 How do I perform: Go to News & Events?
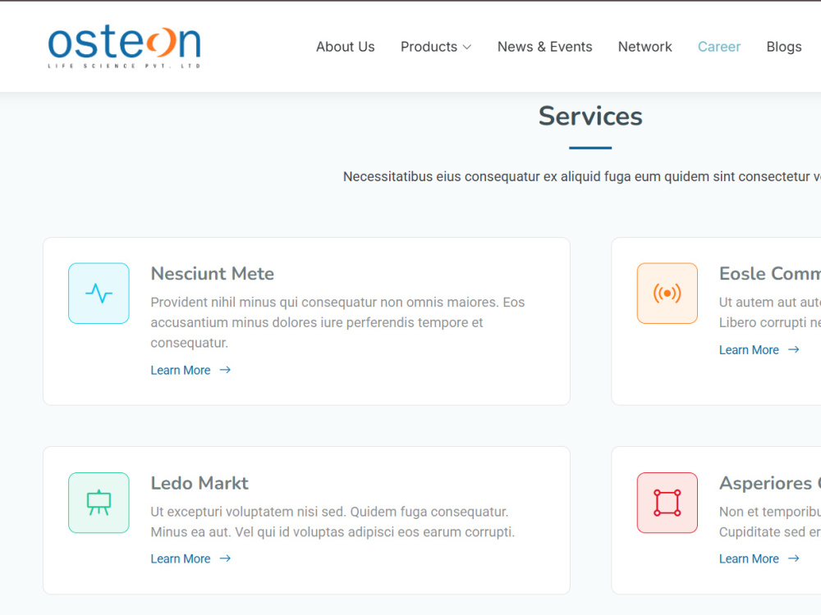coord(544,47)
